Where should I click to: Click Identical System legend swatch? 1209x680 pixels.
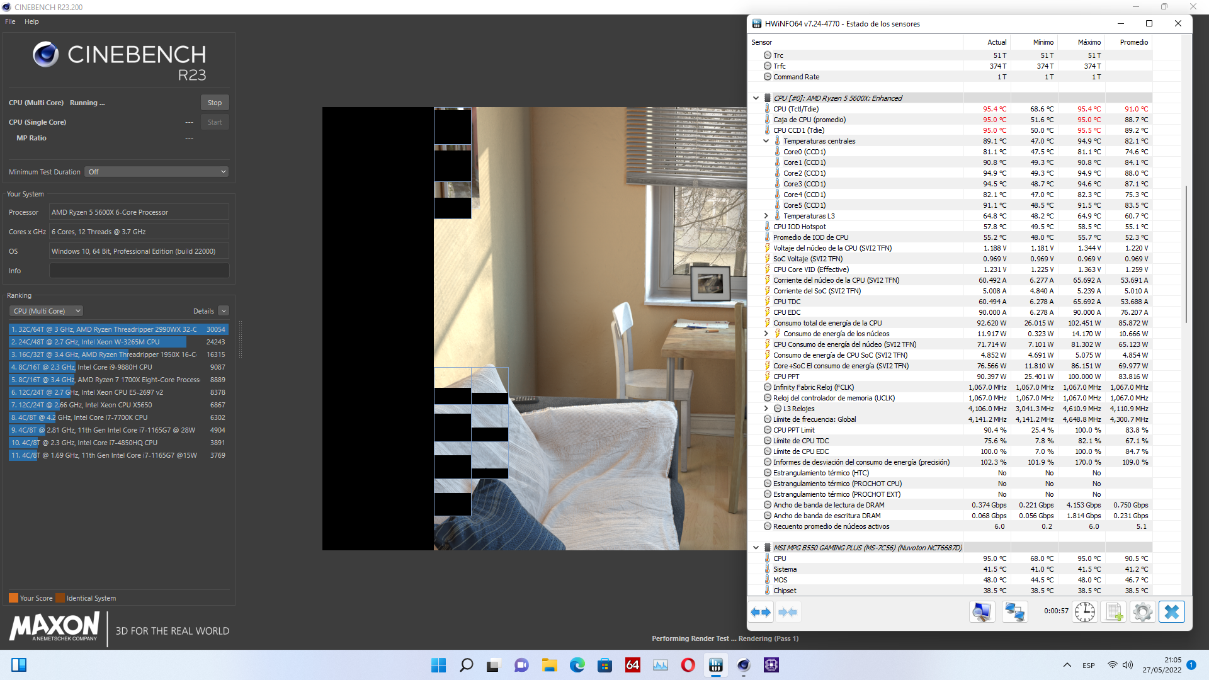(x=60, y=598)
